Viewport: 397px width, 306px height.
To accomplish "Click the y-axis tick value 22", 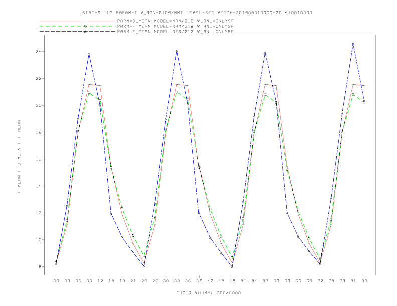I will point(39,78).
